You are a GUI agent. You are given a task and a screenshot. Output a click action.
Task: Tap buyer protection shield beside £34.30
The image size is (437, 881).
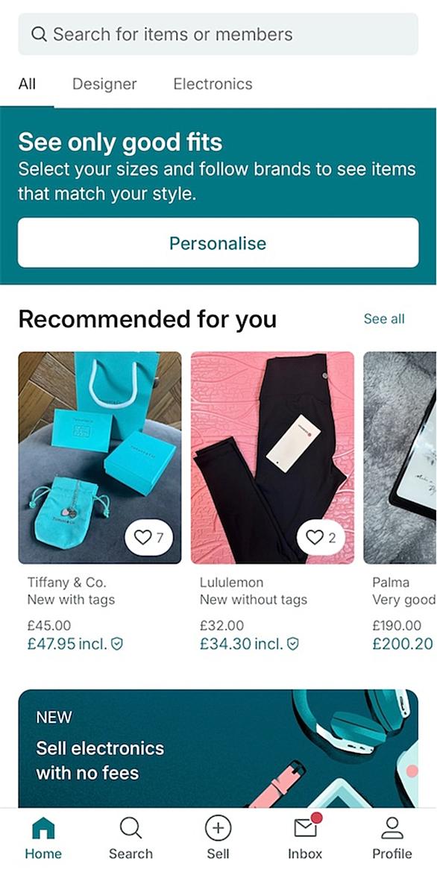292,644
